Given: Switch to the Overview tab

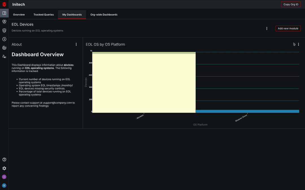Looking at the screenshot, I should coord(19,15).
